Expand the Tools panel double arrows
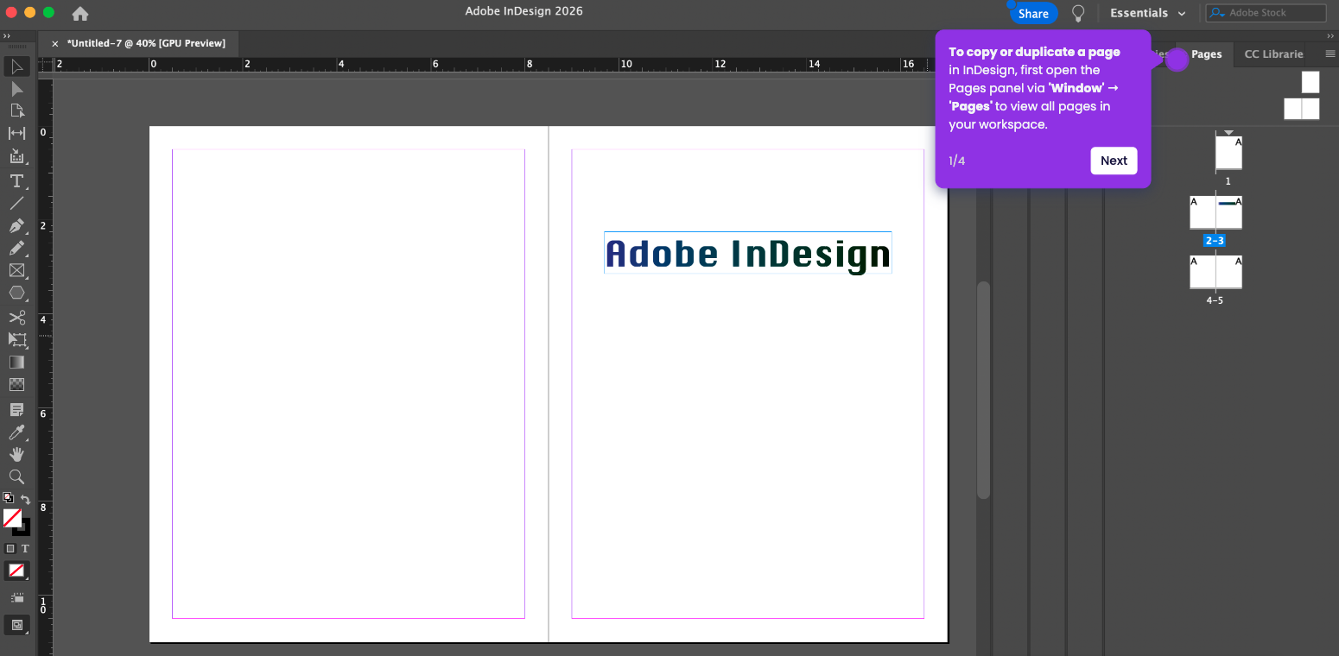 pyautogui.click(x=7, y=35)
